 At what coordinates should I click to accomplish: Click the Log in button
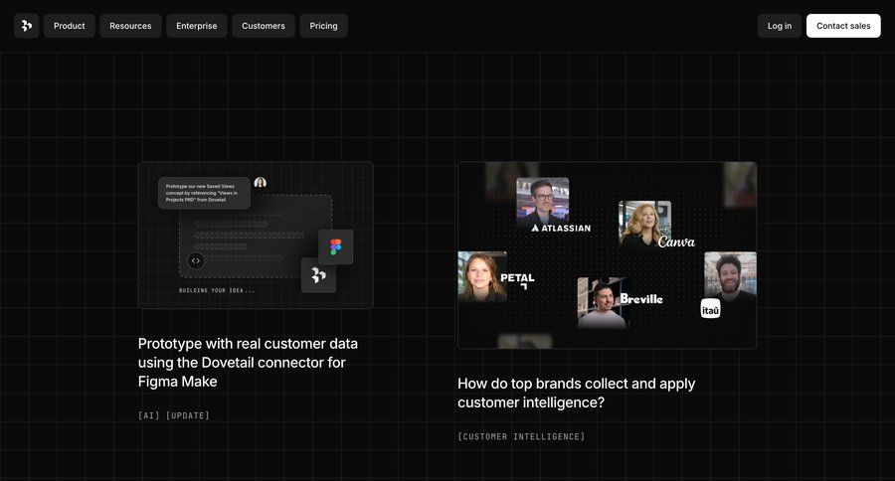click(779, 26)
